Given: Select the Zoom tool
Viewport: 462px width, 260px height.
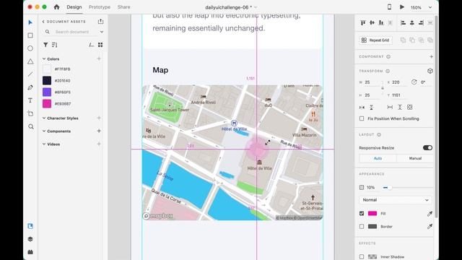Looking at the screenshot, I should click(x=30, y=126).
